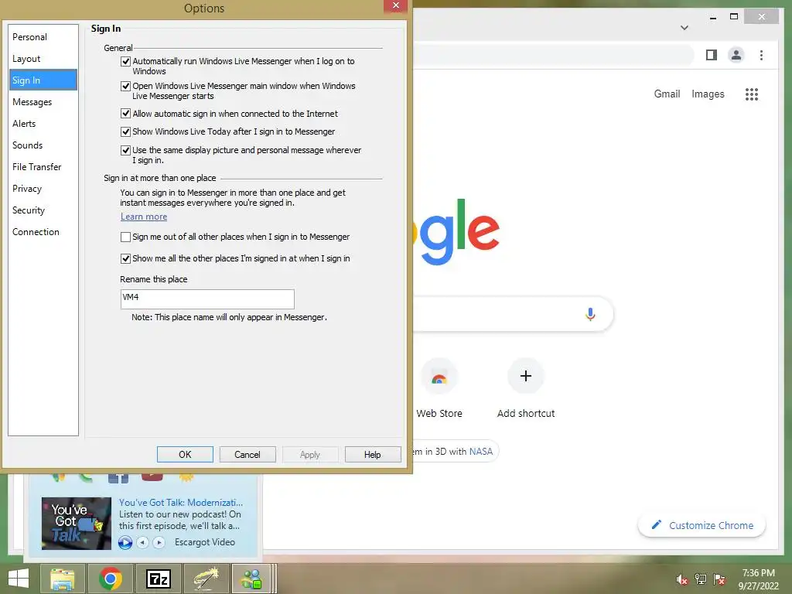This screenshot has height=594, width=792.
Task: Click the Learn more link
Action: [x=144, y=217]
